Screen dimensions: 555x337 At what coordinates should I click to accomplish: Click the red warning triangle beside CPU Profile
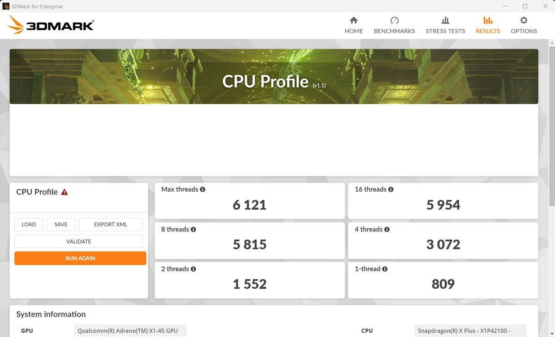point(65,192)
